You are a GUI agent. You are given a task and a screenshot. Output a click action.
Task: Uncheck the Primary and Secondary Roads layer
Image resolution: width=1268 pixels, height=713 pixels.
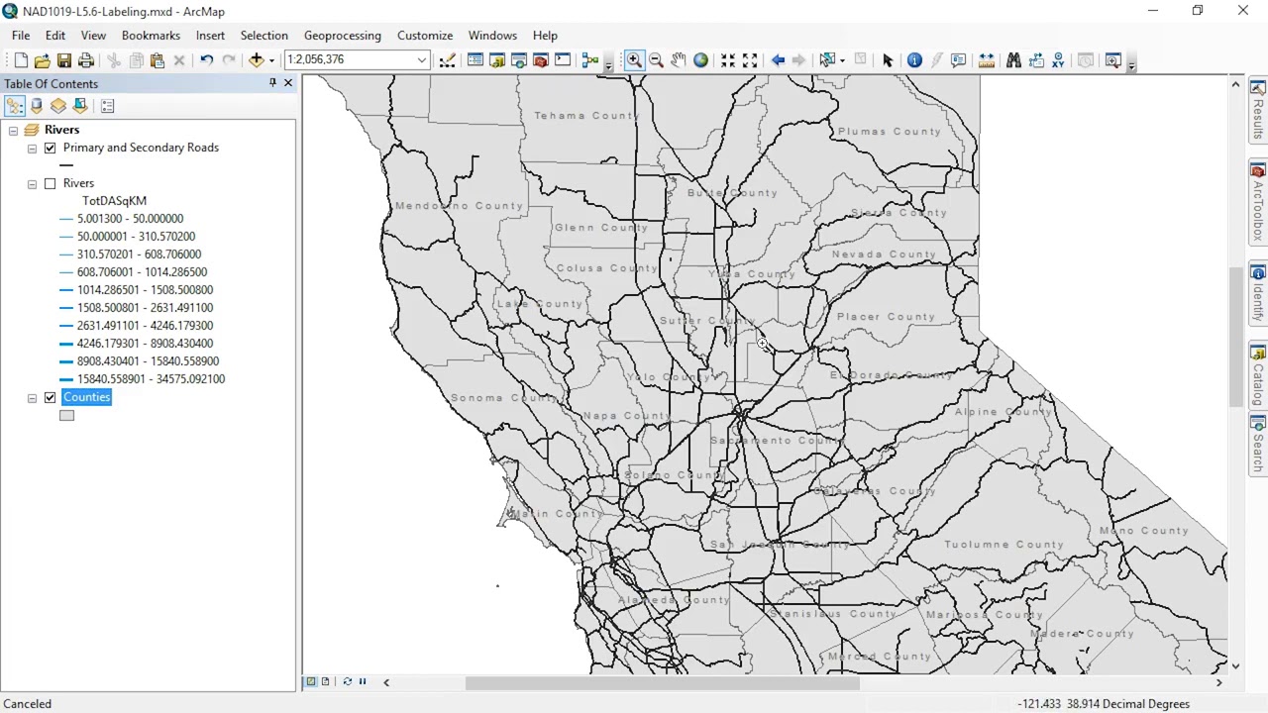(x=50, y=148)
